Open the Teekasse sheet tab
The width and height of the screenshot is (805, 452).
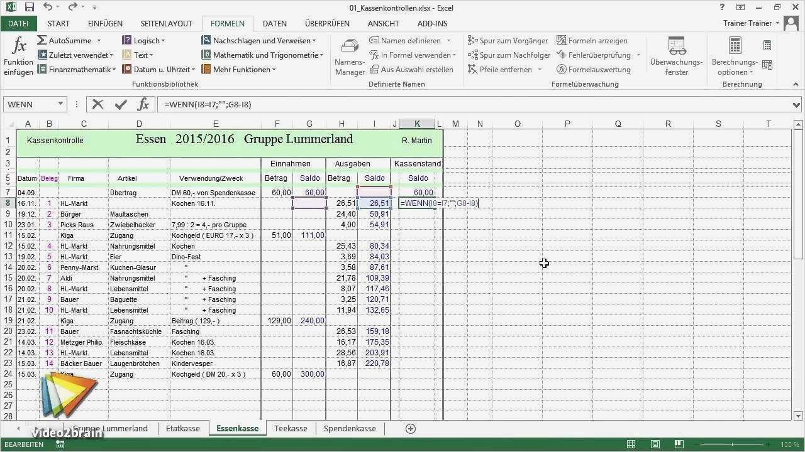coord(290,428)
